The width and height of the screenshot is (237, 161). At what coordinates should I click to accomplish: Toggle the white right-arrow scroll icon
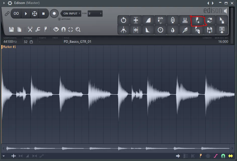pos(178,156)
